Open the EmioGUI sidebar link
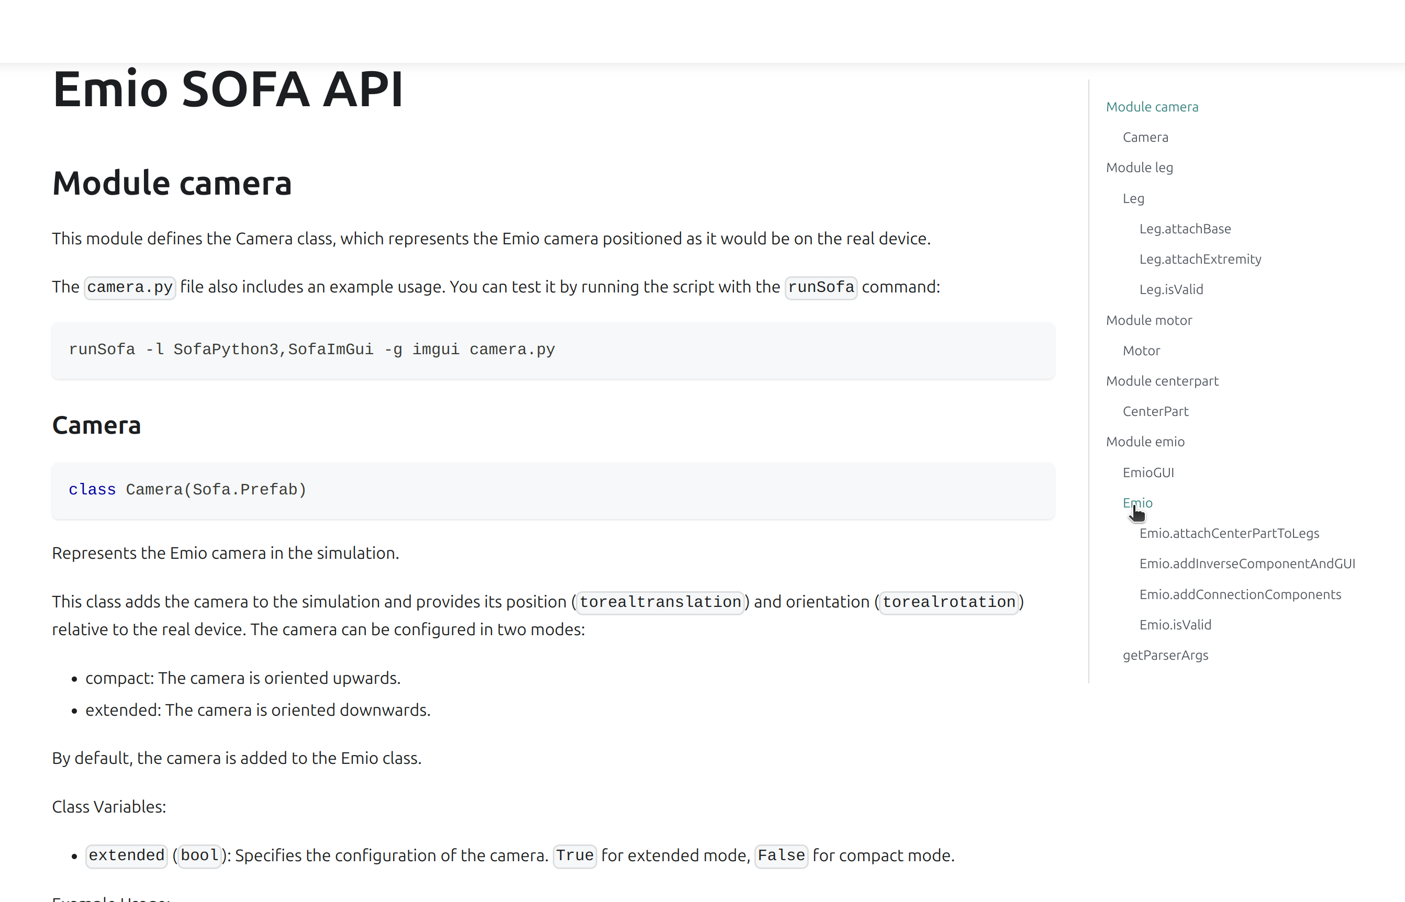The image size is (1405, 902). point(1148,472)
